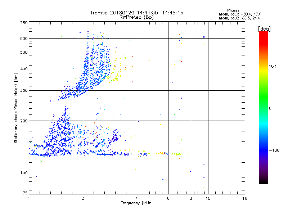Image resolution: width=288 pixels, height=216 pixels.
Task: Click the x-axis tick label '8'
Action: [191, 198]
